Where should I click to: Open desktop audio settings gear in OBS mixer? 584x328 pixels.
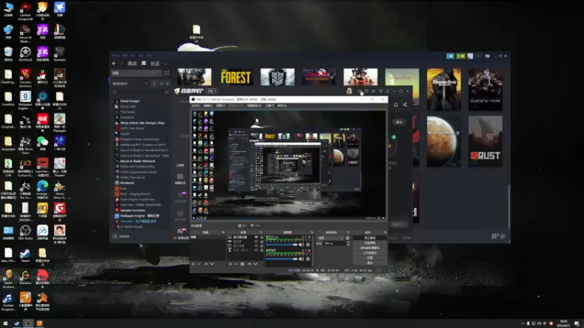point(308,259)
